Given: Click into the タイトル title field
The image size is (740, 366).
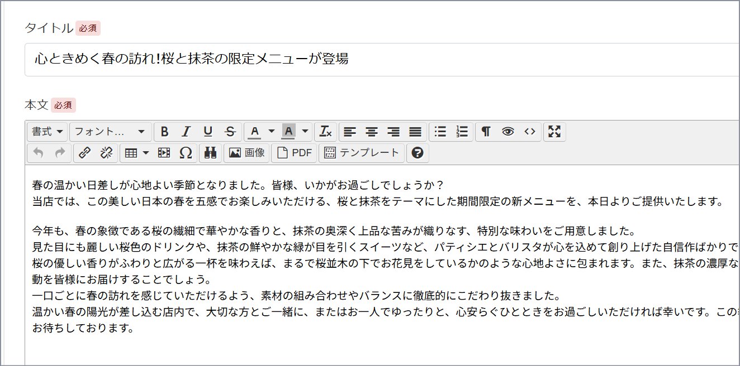Looking at the screenshot, I should pyautogui.click(x=380, y=59).
